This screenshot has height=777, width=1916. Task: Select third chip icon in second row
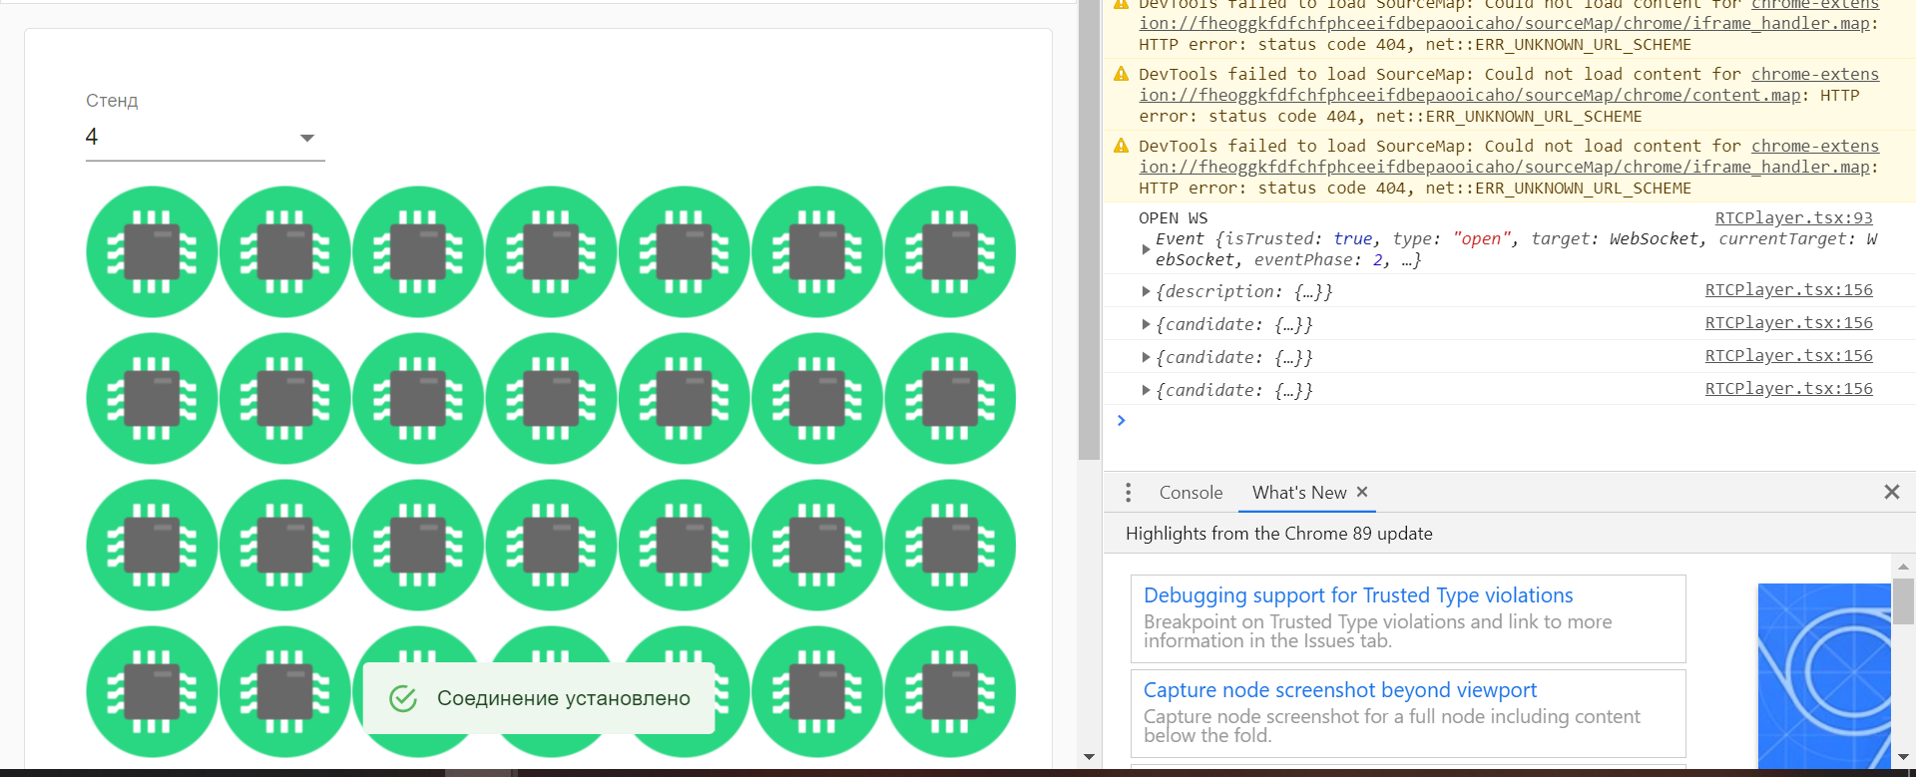point(418,398)
